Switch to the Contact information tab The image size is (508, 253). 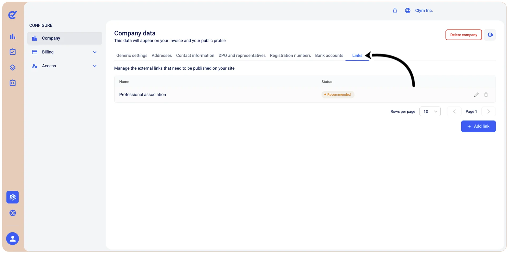pyautogui.click(x=195, y=55)
